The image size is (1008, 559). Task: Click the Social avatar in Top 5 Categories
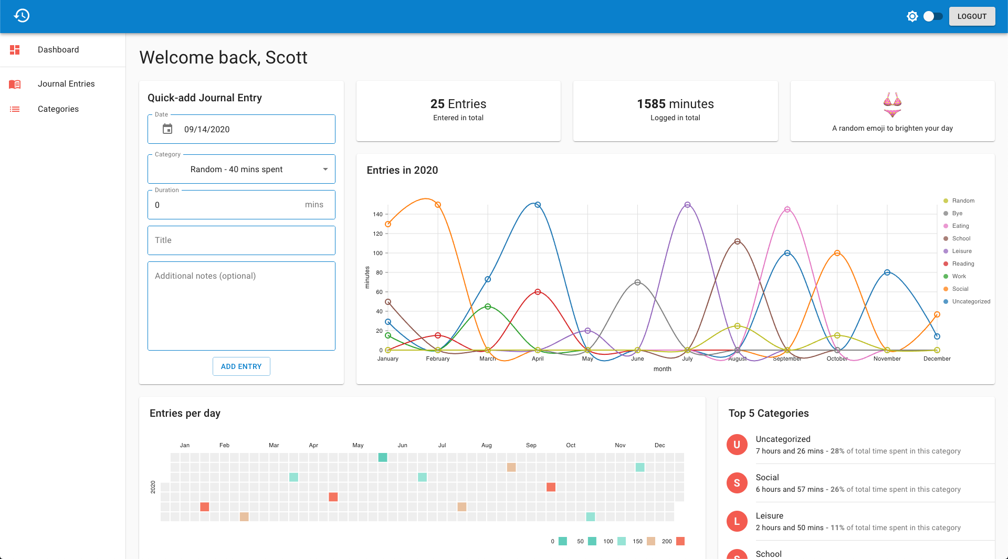[x=737, y=483]
